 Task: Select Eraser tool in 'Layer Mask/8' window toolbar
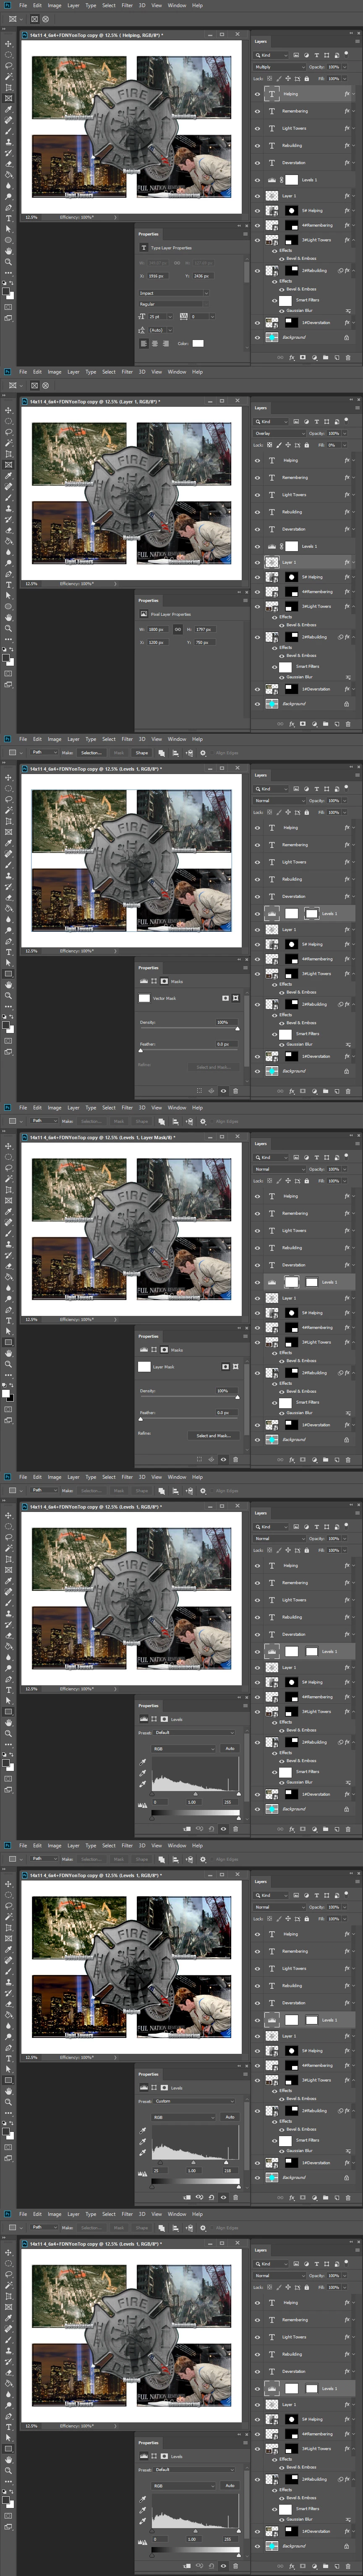click(9, 1266)
